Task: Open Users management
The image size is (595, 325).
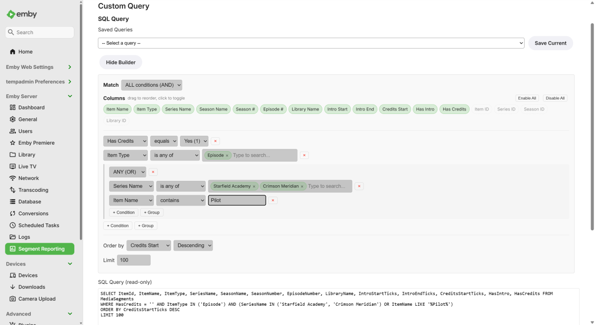Action: coord(25,131)
